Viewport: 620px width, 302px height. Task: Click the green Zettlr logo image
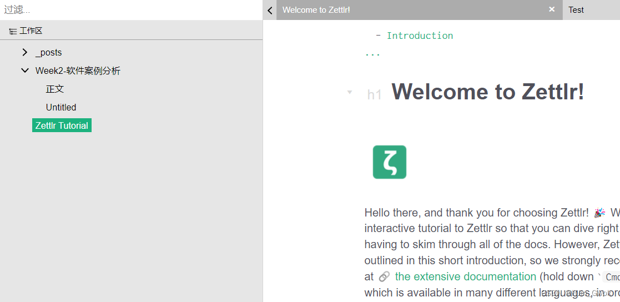click(390, 162)
